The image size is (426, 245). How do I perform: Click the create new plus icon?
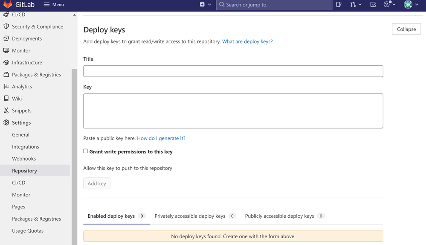coord(202,4)
